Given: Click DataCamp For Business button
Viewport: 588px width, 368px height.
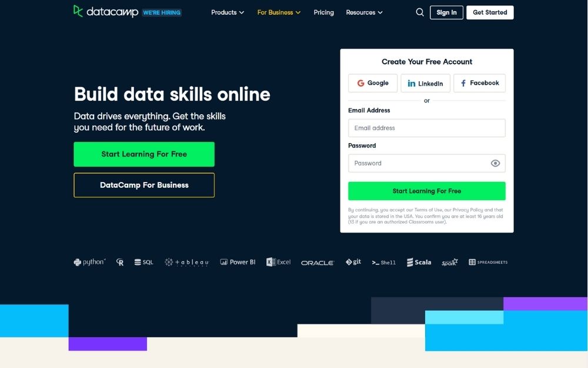Looking at the screenshot, I should pyautogui.click(x=144, y=185).
